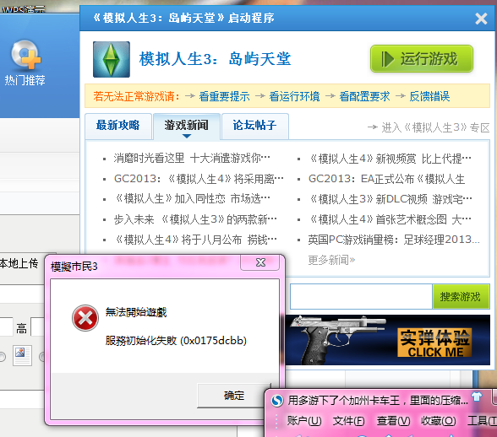Click 确定 in the error dialog

coord(233,396)
